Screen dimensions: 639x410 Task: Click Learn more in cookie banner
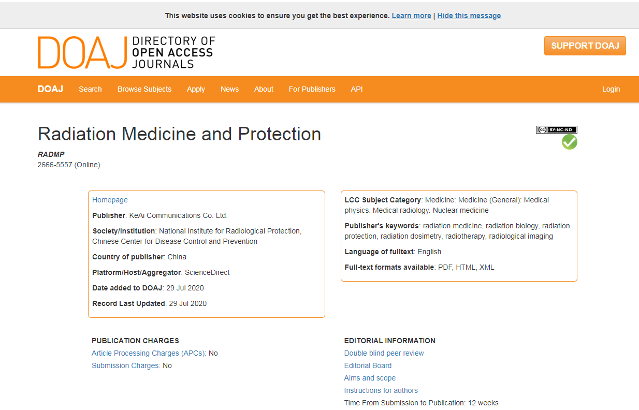(x=411, y=16)
